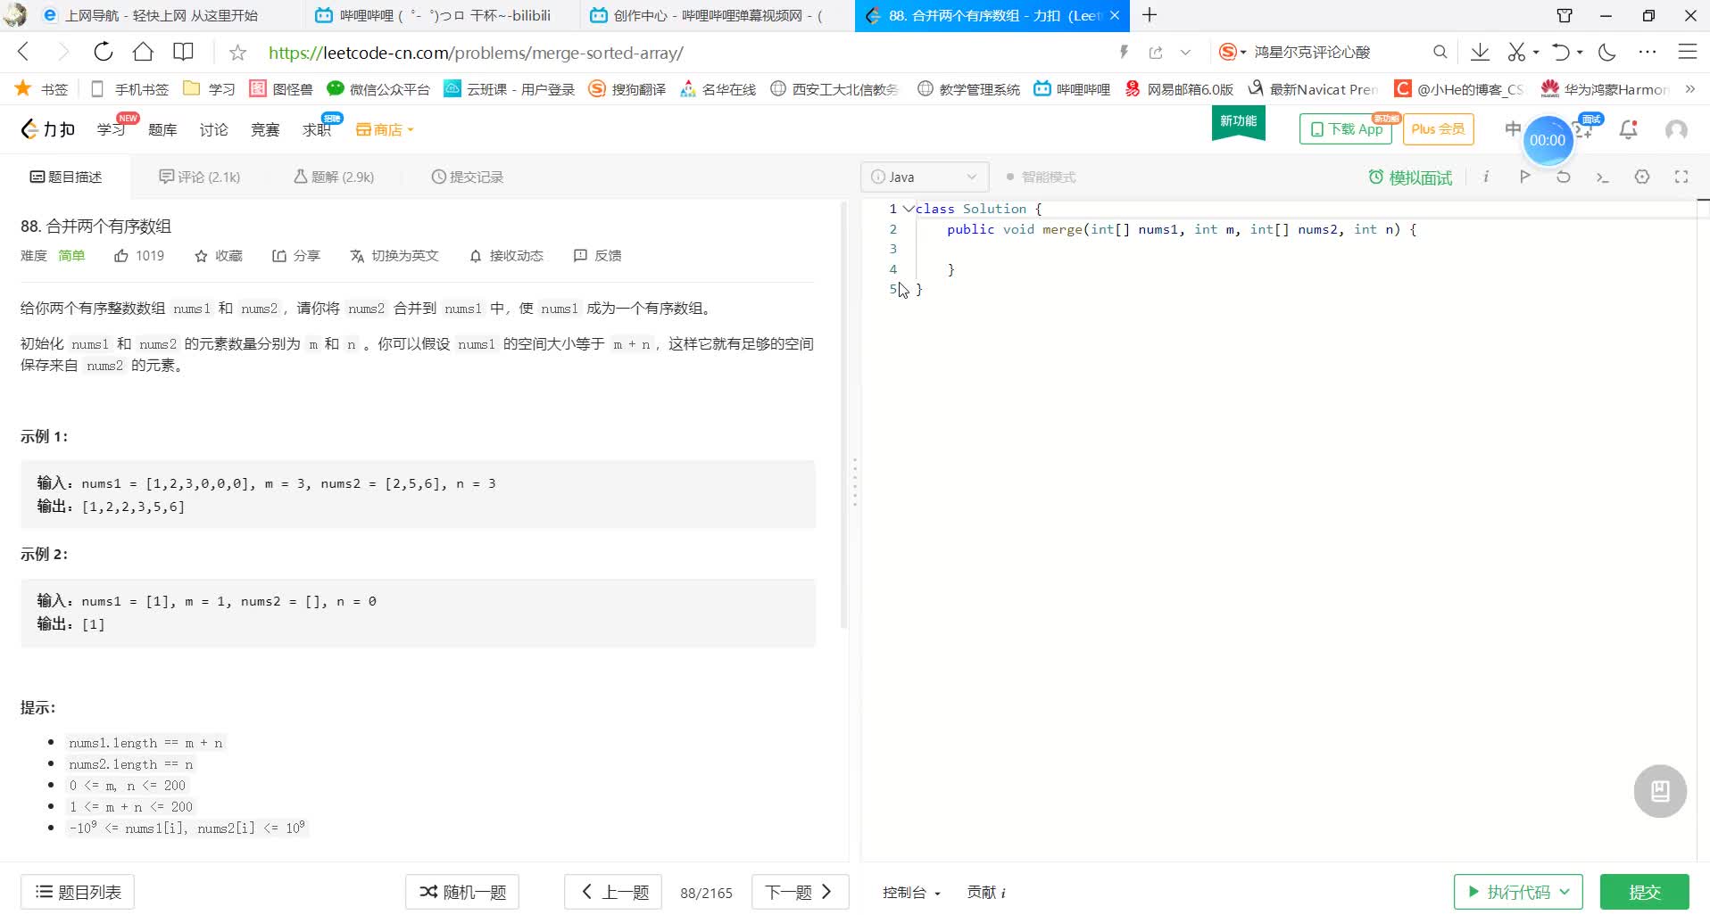Open Sogou search engine selector dropdown
This screenshot has width=1710, height=915.
[x=1233, y=52]
